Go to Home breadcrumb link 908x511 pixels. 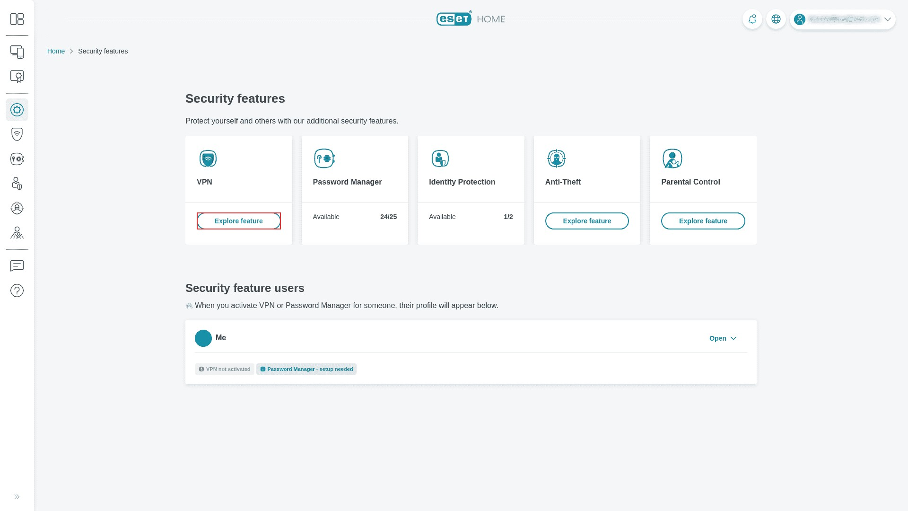56,51
